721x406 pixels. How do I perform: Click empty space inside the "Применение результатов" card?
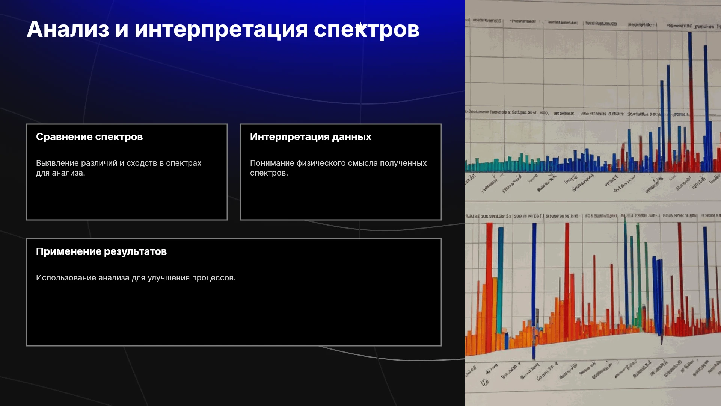click(x=234, y=316)
